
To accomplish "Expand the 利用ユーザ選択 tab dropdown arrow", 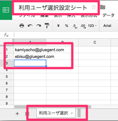I will [72, 113].
